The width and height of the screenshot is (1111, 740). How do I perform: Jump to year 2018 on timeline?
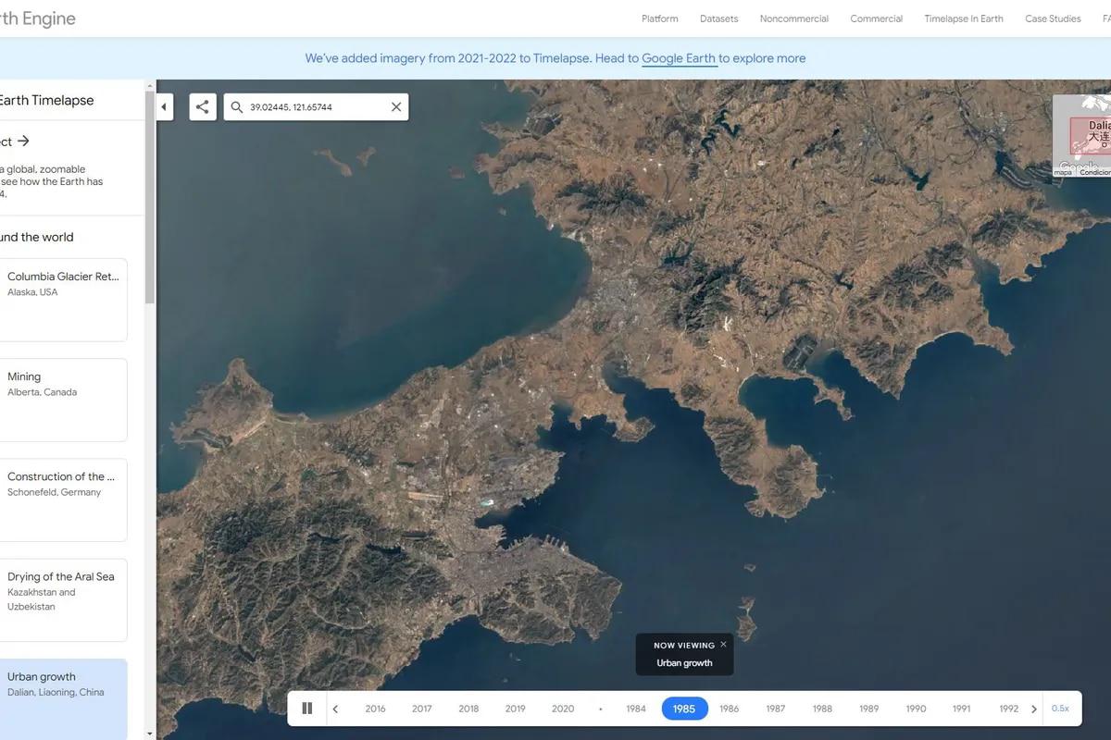tap(468, 709)
